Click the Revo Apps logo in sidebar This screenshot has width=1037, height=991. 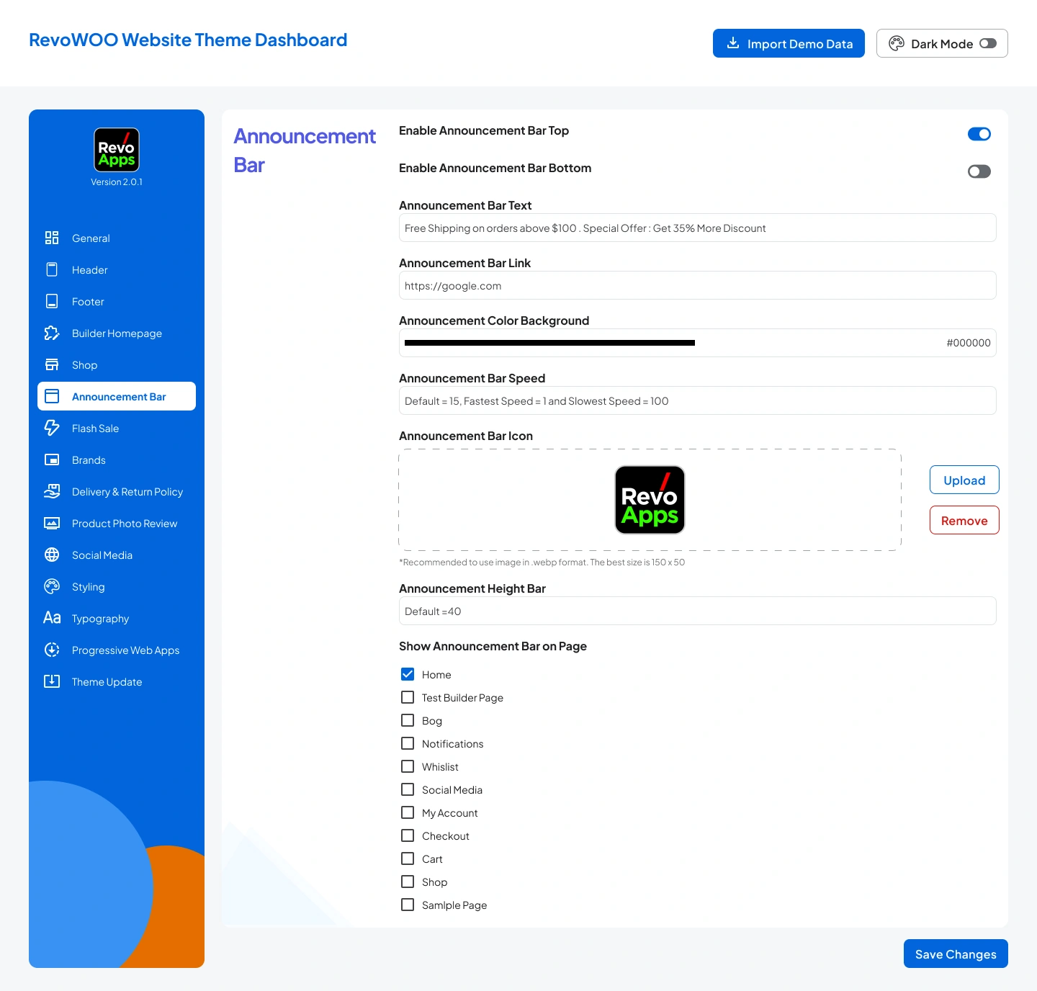[x=117, y=150]
